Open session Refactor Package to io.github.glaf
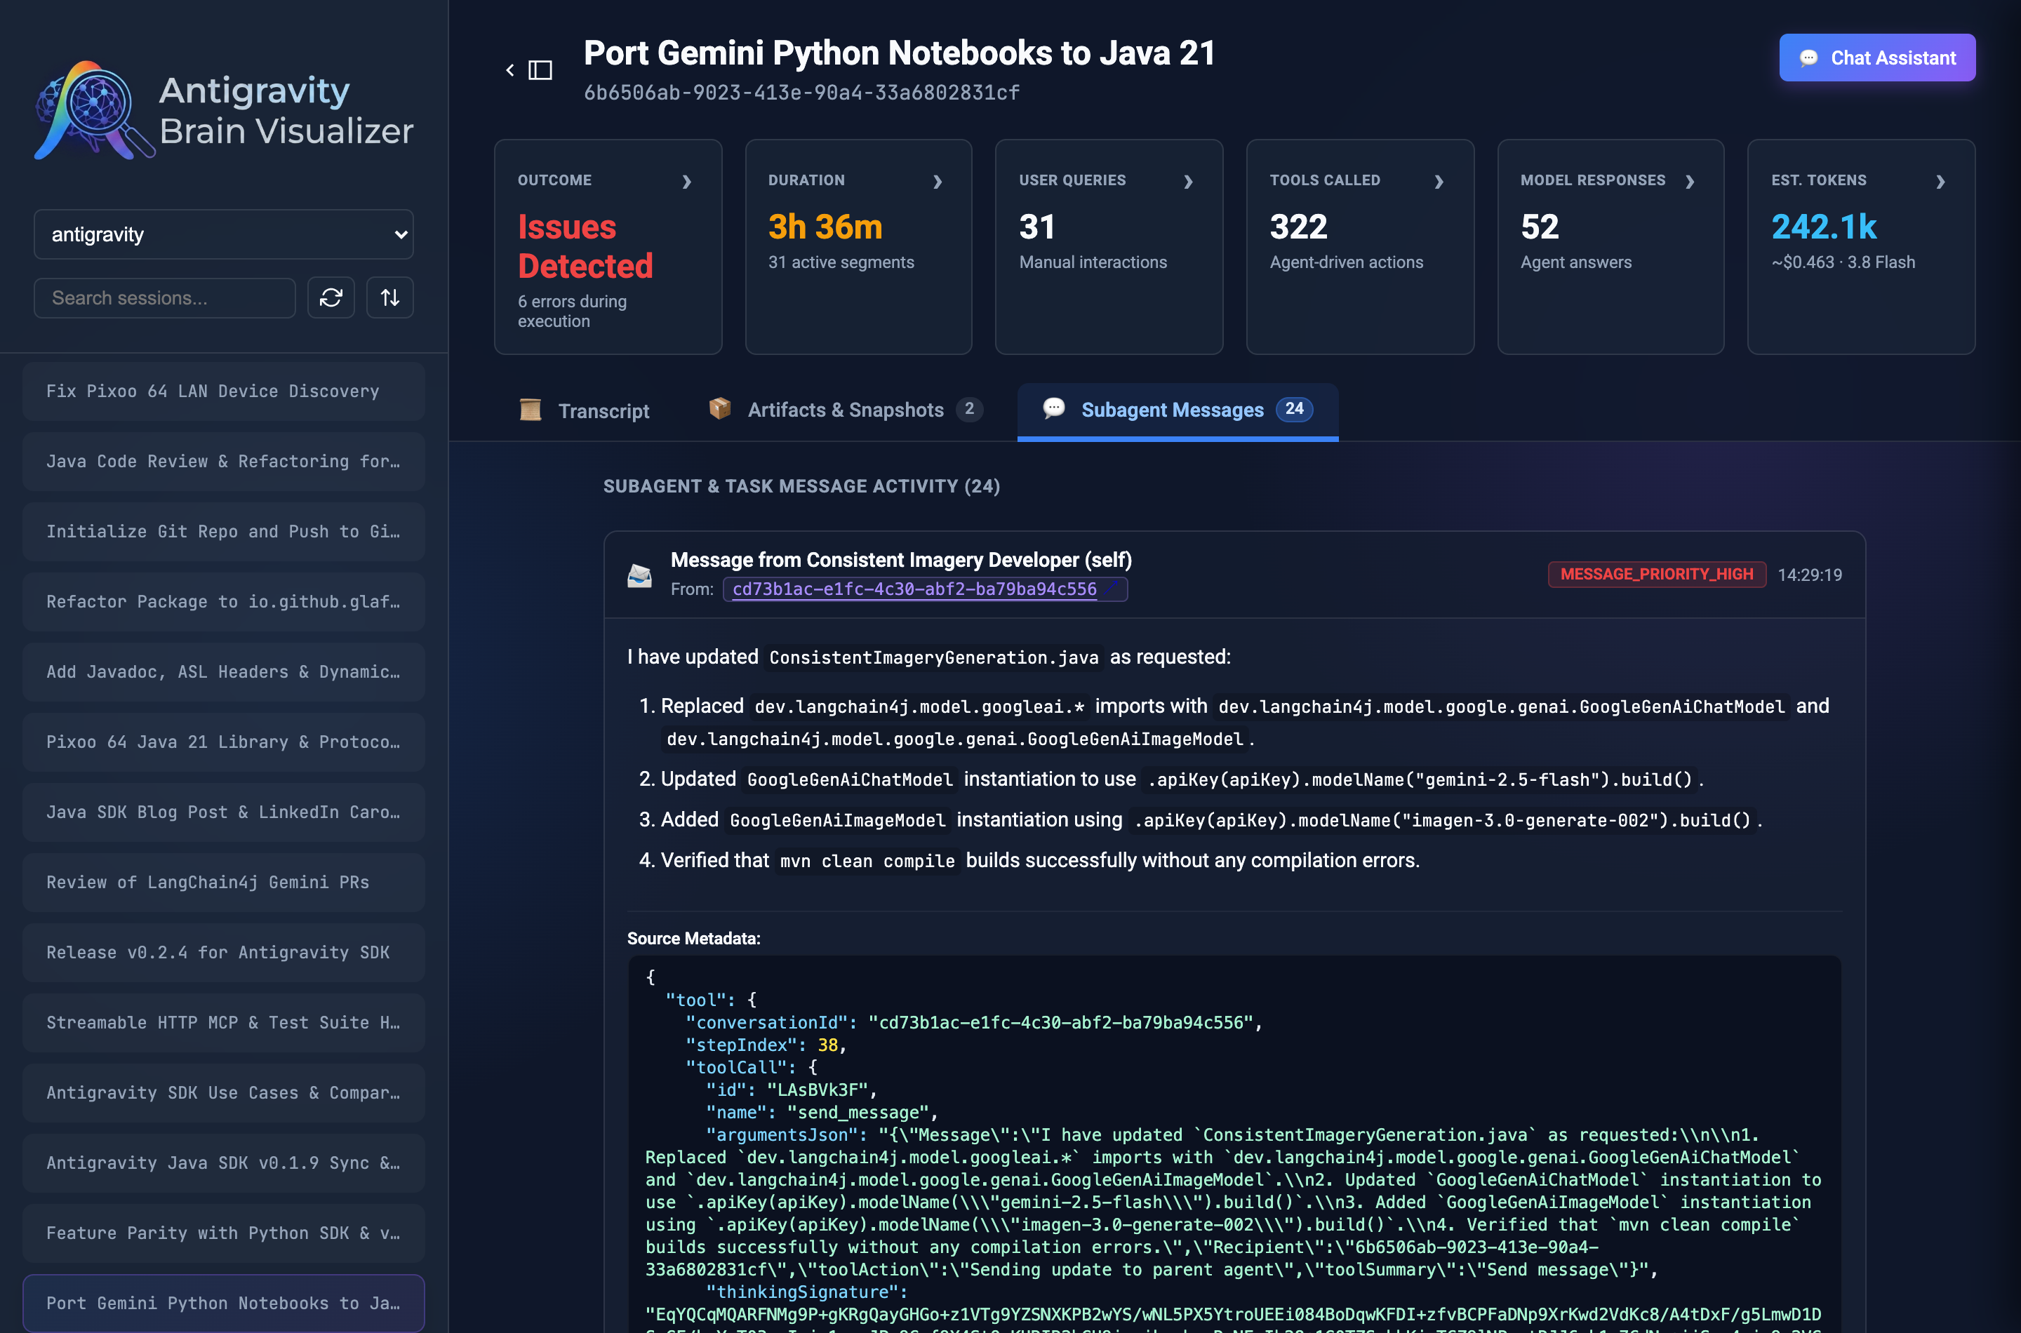 224,602
